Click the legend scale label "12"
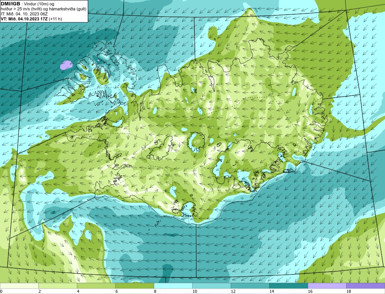The image size is (385, 294). pyautogui.click(x=233, y=291)
